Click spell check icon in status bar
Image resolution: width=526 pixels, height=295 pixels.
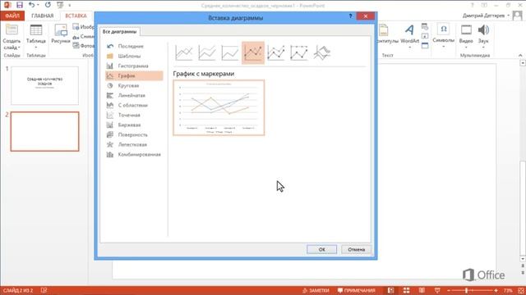click(x=44, y=290)
